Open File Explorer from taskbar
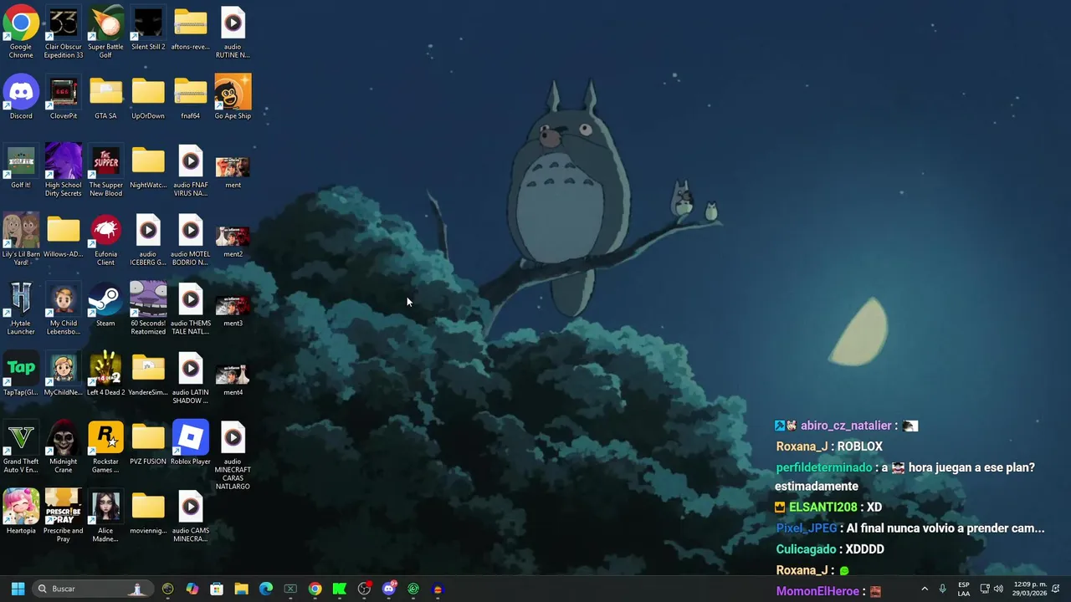This screenshot has height=602, width=1071. click(x=241, y=589)
